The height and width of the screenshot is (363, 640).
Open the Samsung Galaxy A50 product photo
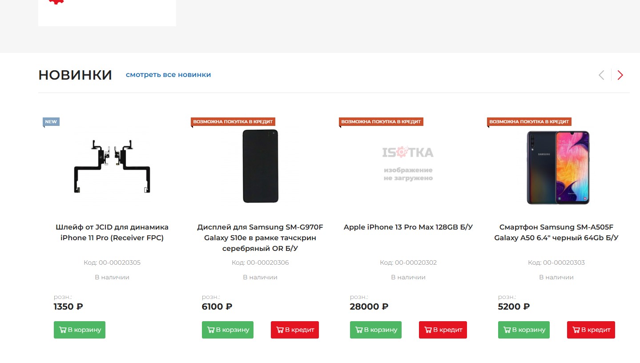pyautogui.click(x=558, y=167)
